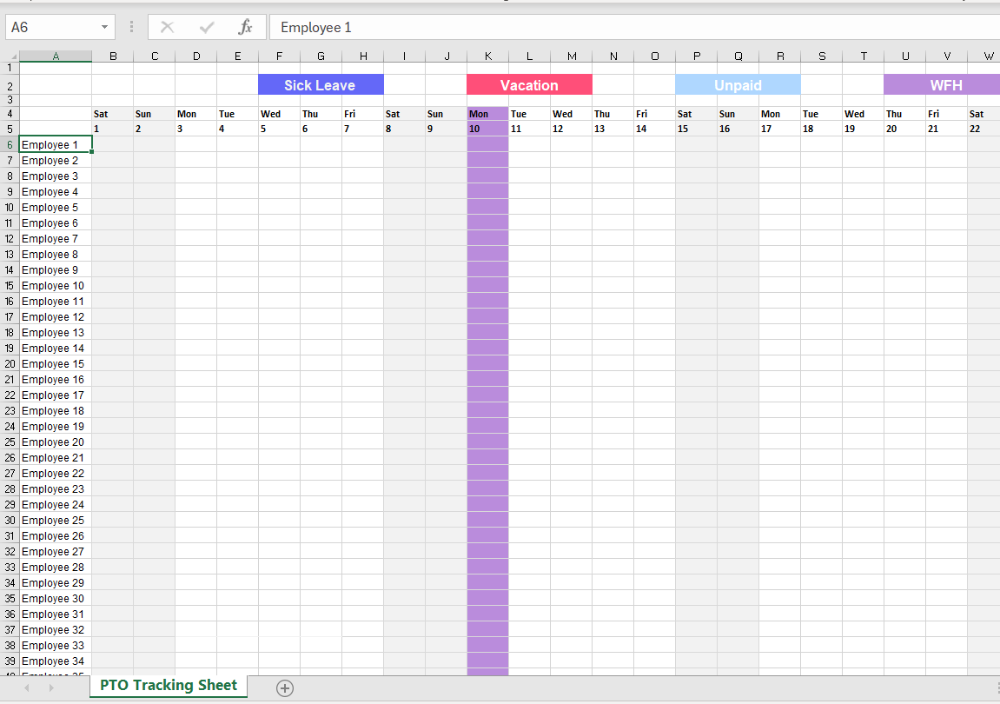Open the Name Box dropdown arrow
Screen dimensions: 1000x704
coord(104,28)
